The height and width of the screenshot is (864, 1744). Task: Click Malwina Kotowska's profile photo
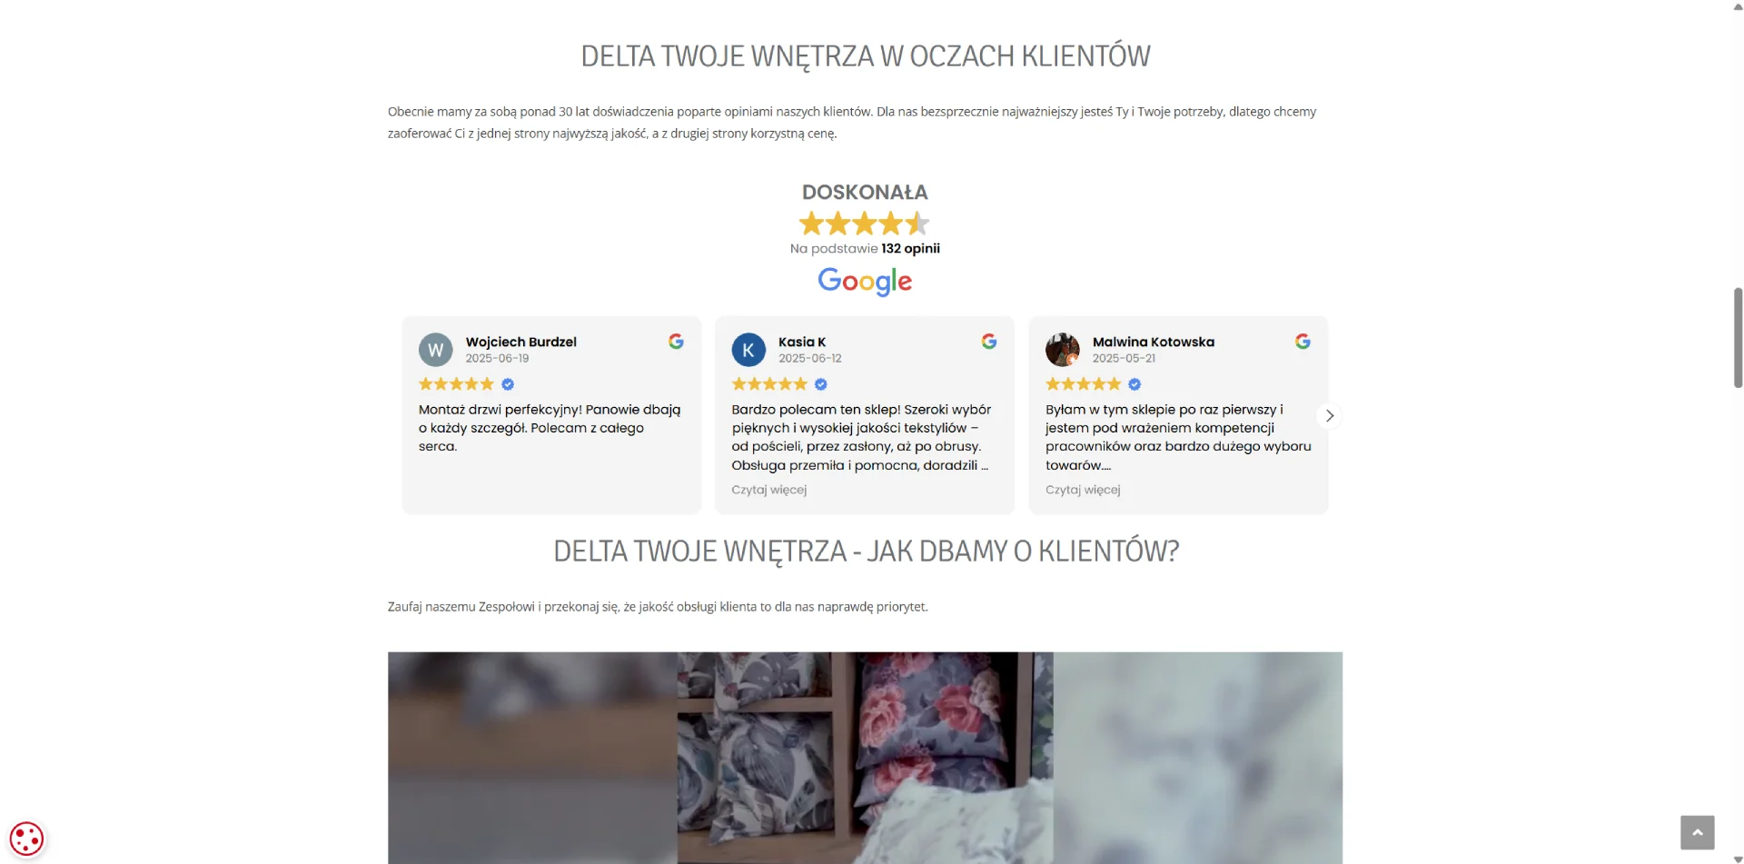(1062, 350)
